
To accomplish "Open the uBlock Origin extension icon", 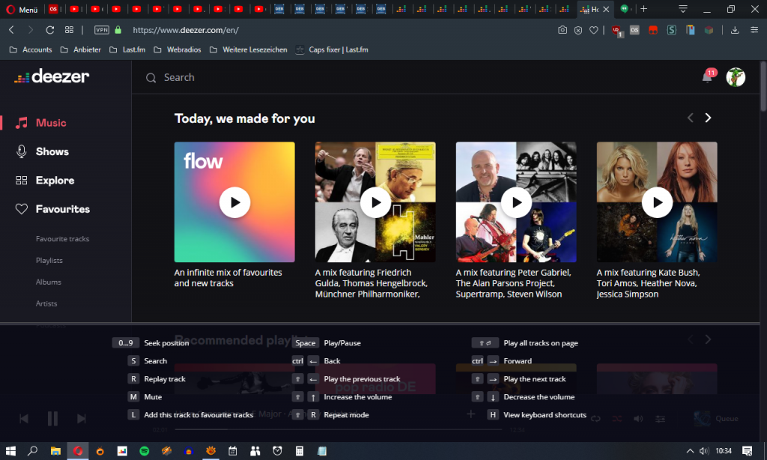I will [616, 31].
